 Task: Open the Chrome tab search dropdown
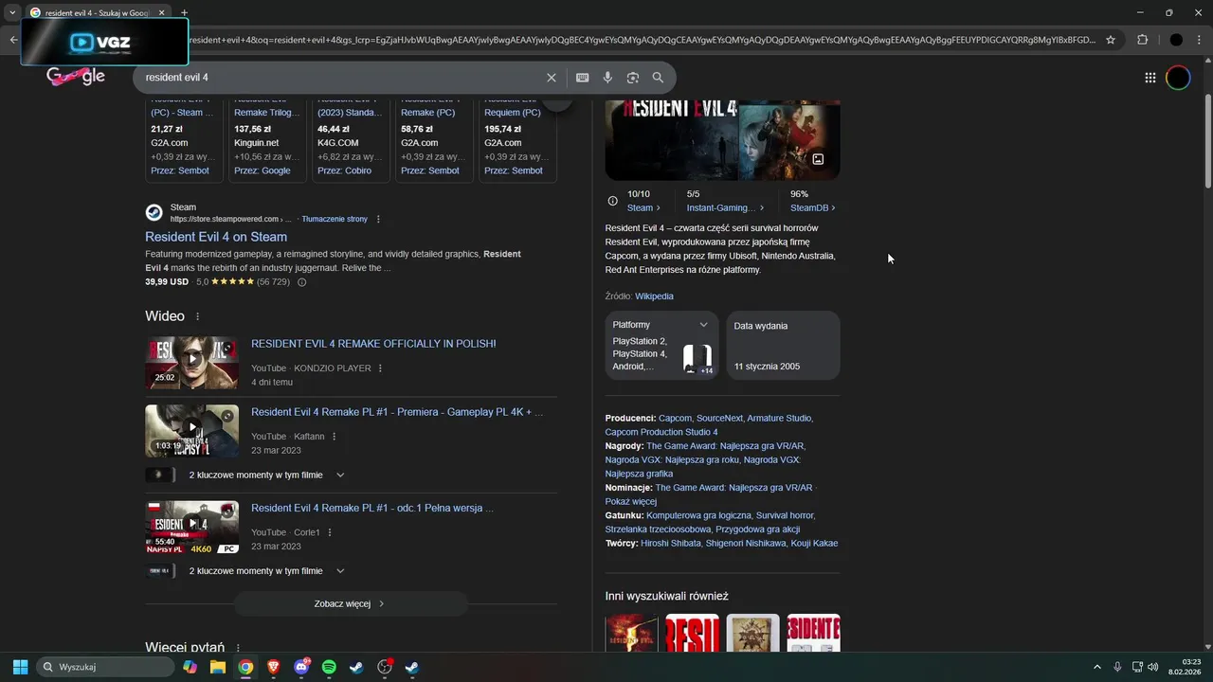pyautogui.click(x=12, y=12)
